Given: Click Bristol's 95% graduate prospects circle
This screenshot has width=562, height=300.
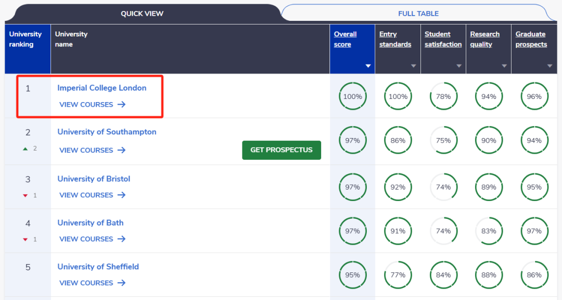Looking at the screenshot, I should pos(534,187).
